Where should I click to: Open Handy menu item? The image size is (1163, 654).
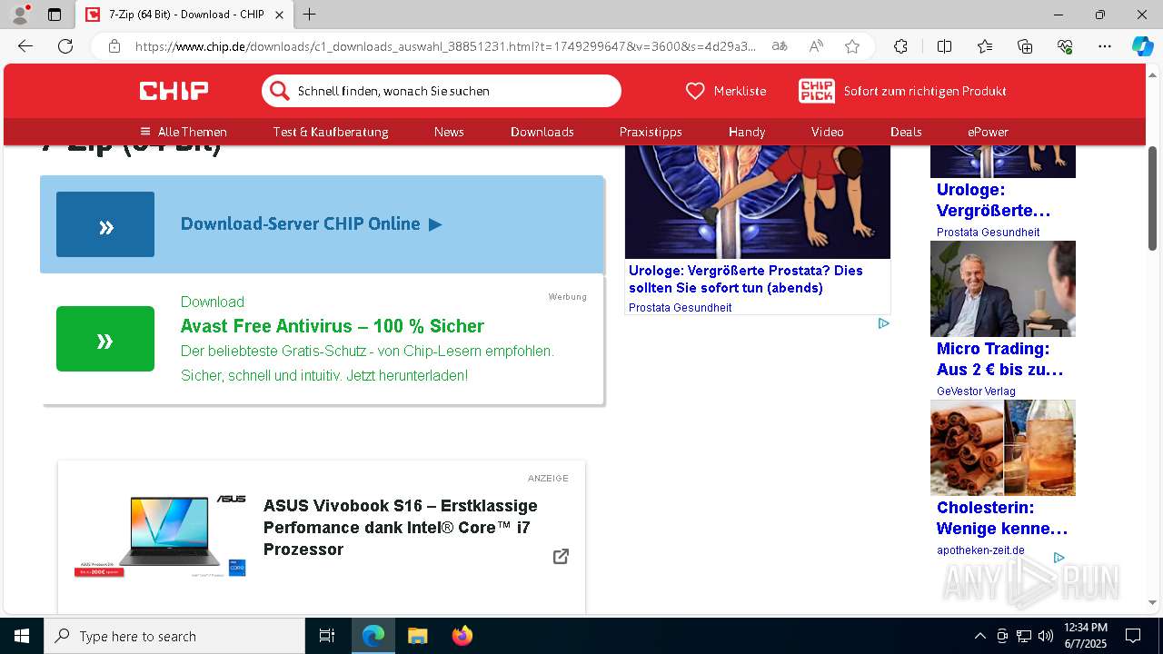[747, 132]
